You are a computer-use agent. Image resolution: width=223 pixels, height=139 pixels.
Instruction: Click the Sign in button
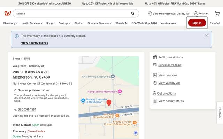197,23
